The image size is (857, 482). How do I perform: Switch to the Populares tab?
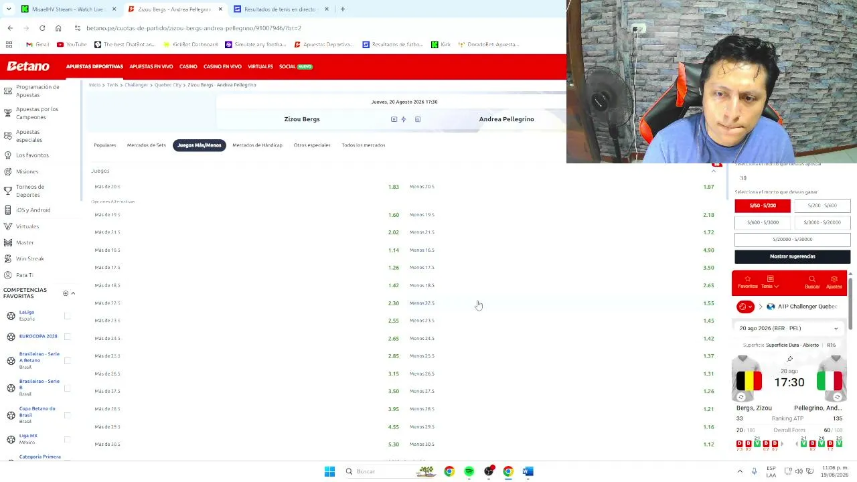(105, 145)
